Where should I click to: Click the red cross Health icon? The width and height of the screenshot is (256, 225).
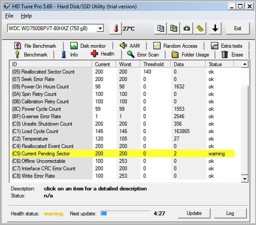click(94, 53)
